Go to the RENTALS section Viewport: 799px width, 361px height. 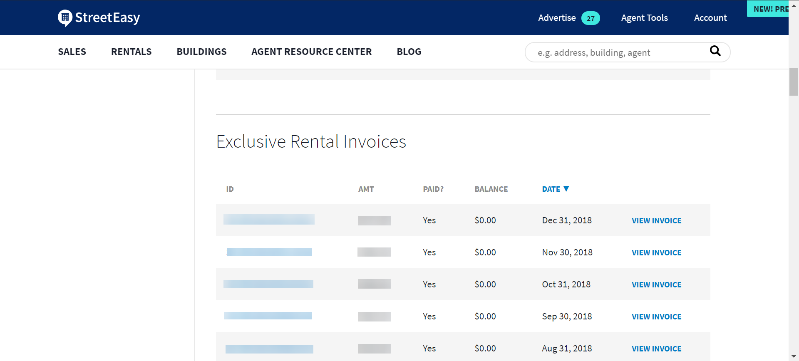[131, 52]
